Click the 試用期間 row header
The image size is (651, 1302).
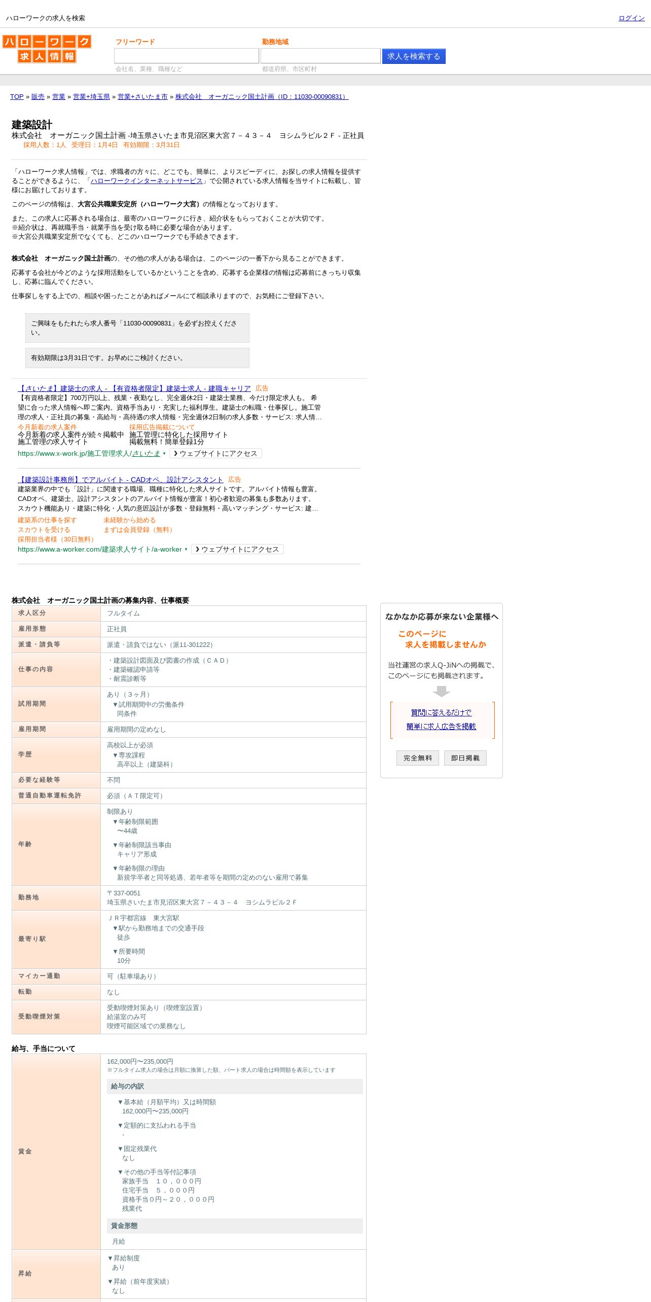(56, 704)
